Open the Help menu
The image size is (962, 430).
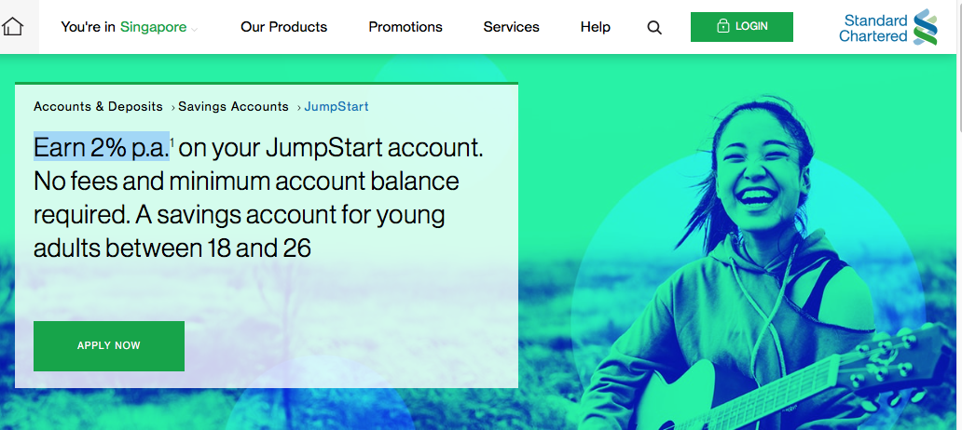pos(595,27)
